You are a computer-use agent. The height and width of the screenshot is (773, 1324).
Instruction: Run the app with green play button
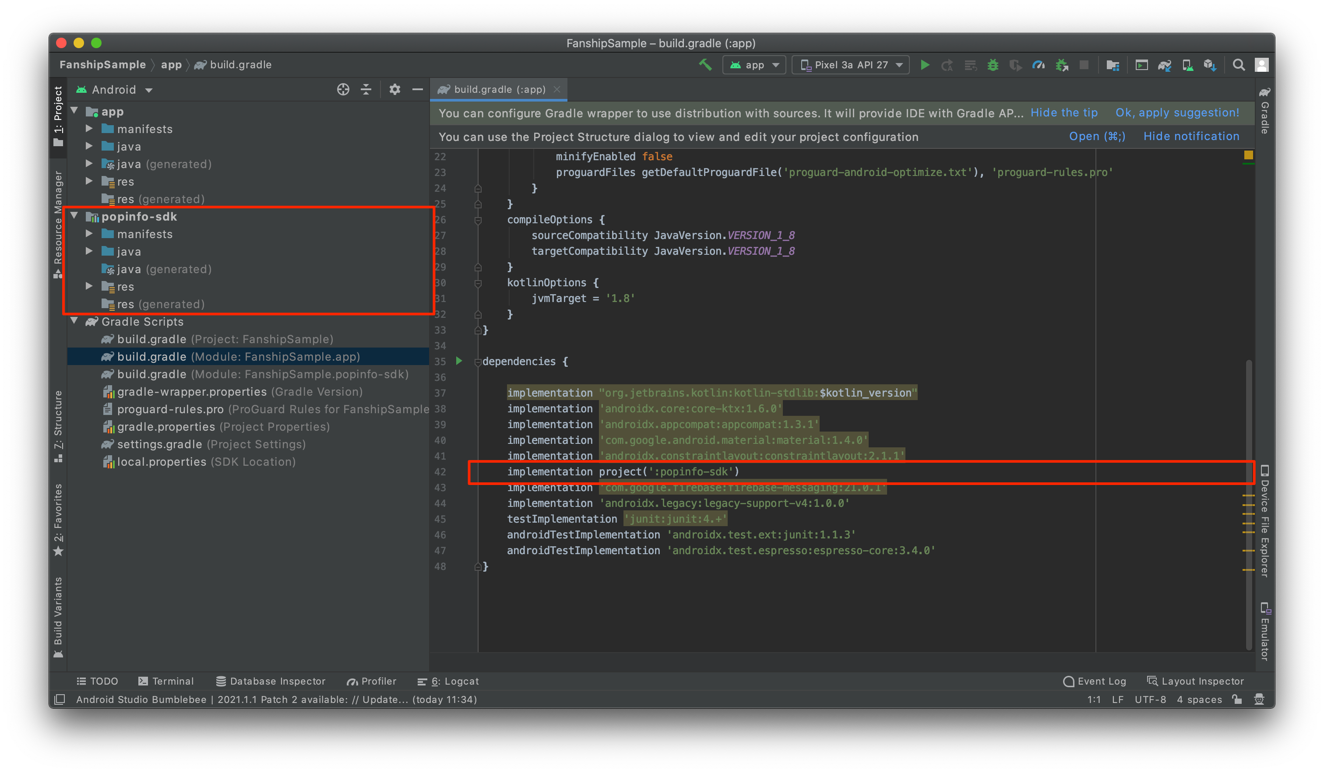click(925, 65)
